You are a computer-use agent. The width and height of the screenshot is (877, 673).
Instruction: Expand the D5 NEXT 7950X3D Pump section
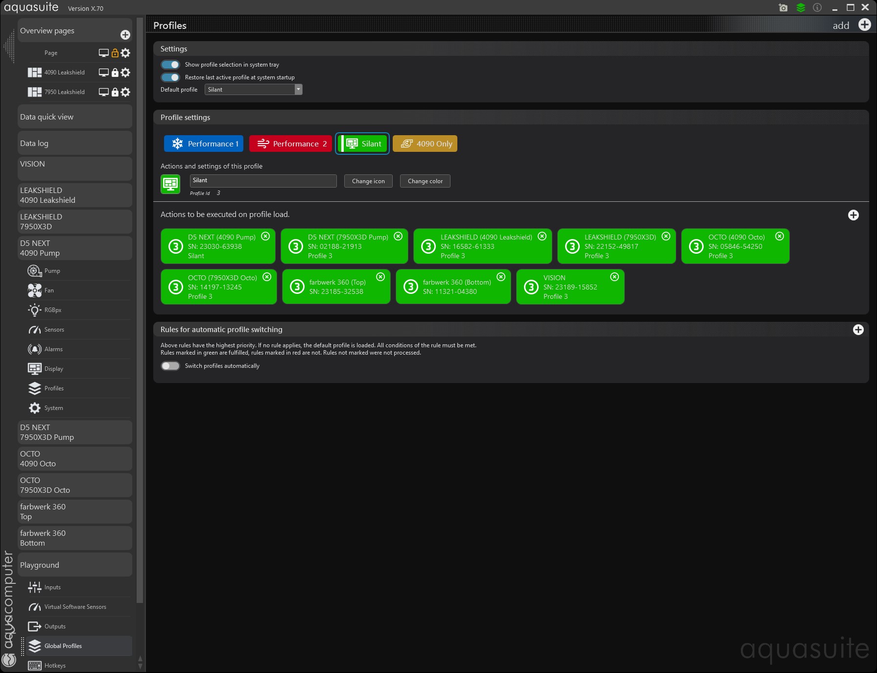tap(74, 433)
